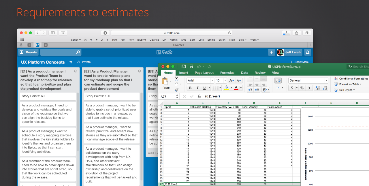Open the General number format dropdown
The width and height of the screenshot is (369, 186).
point(326,80)
